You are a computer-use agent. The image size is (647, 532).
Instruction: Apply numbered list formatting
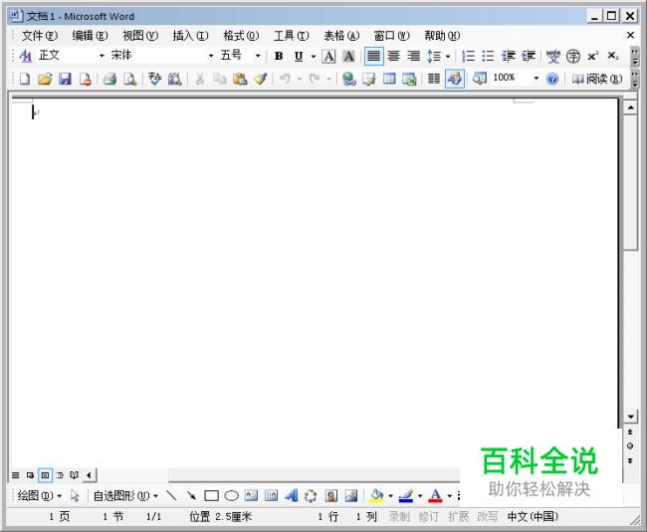[469, 56]
